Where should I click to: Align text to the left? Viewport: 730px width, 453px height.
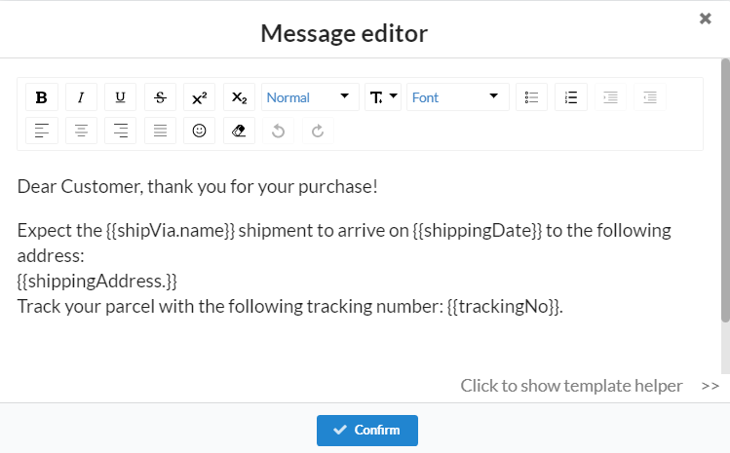[42, 131]
